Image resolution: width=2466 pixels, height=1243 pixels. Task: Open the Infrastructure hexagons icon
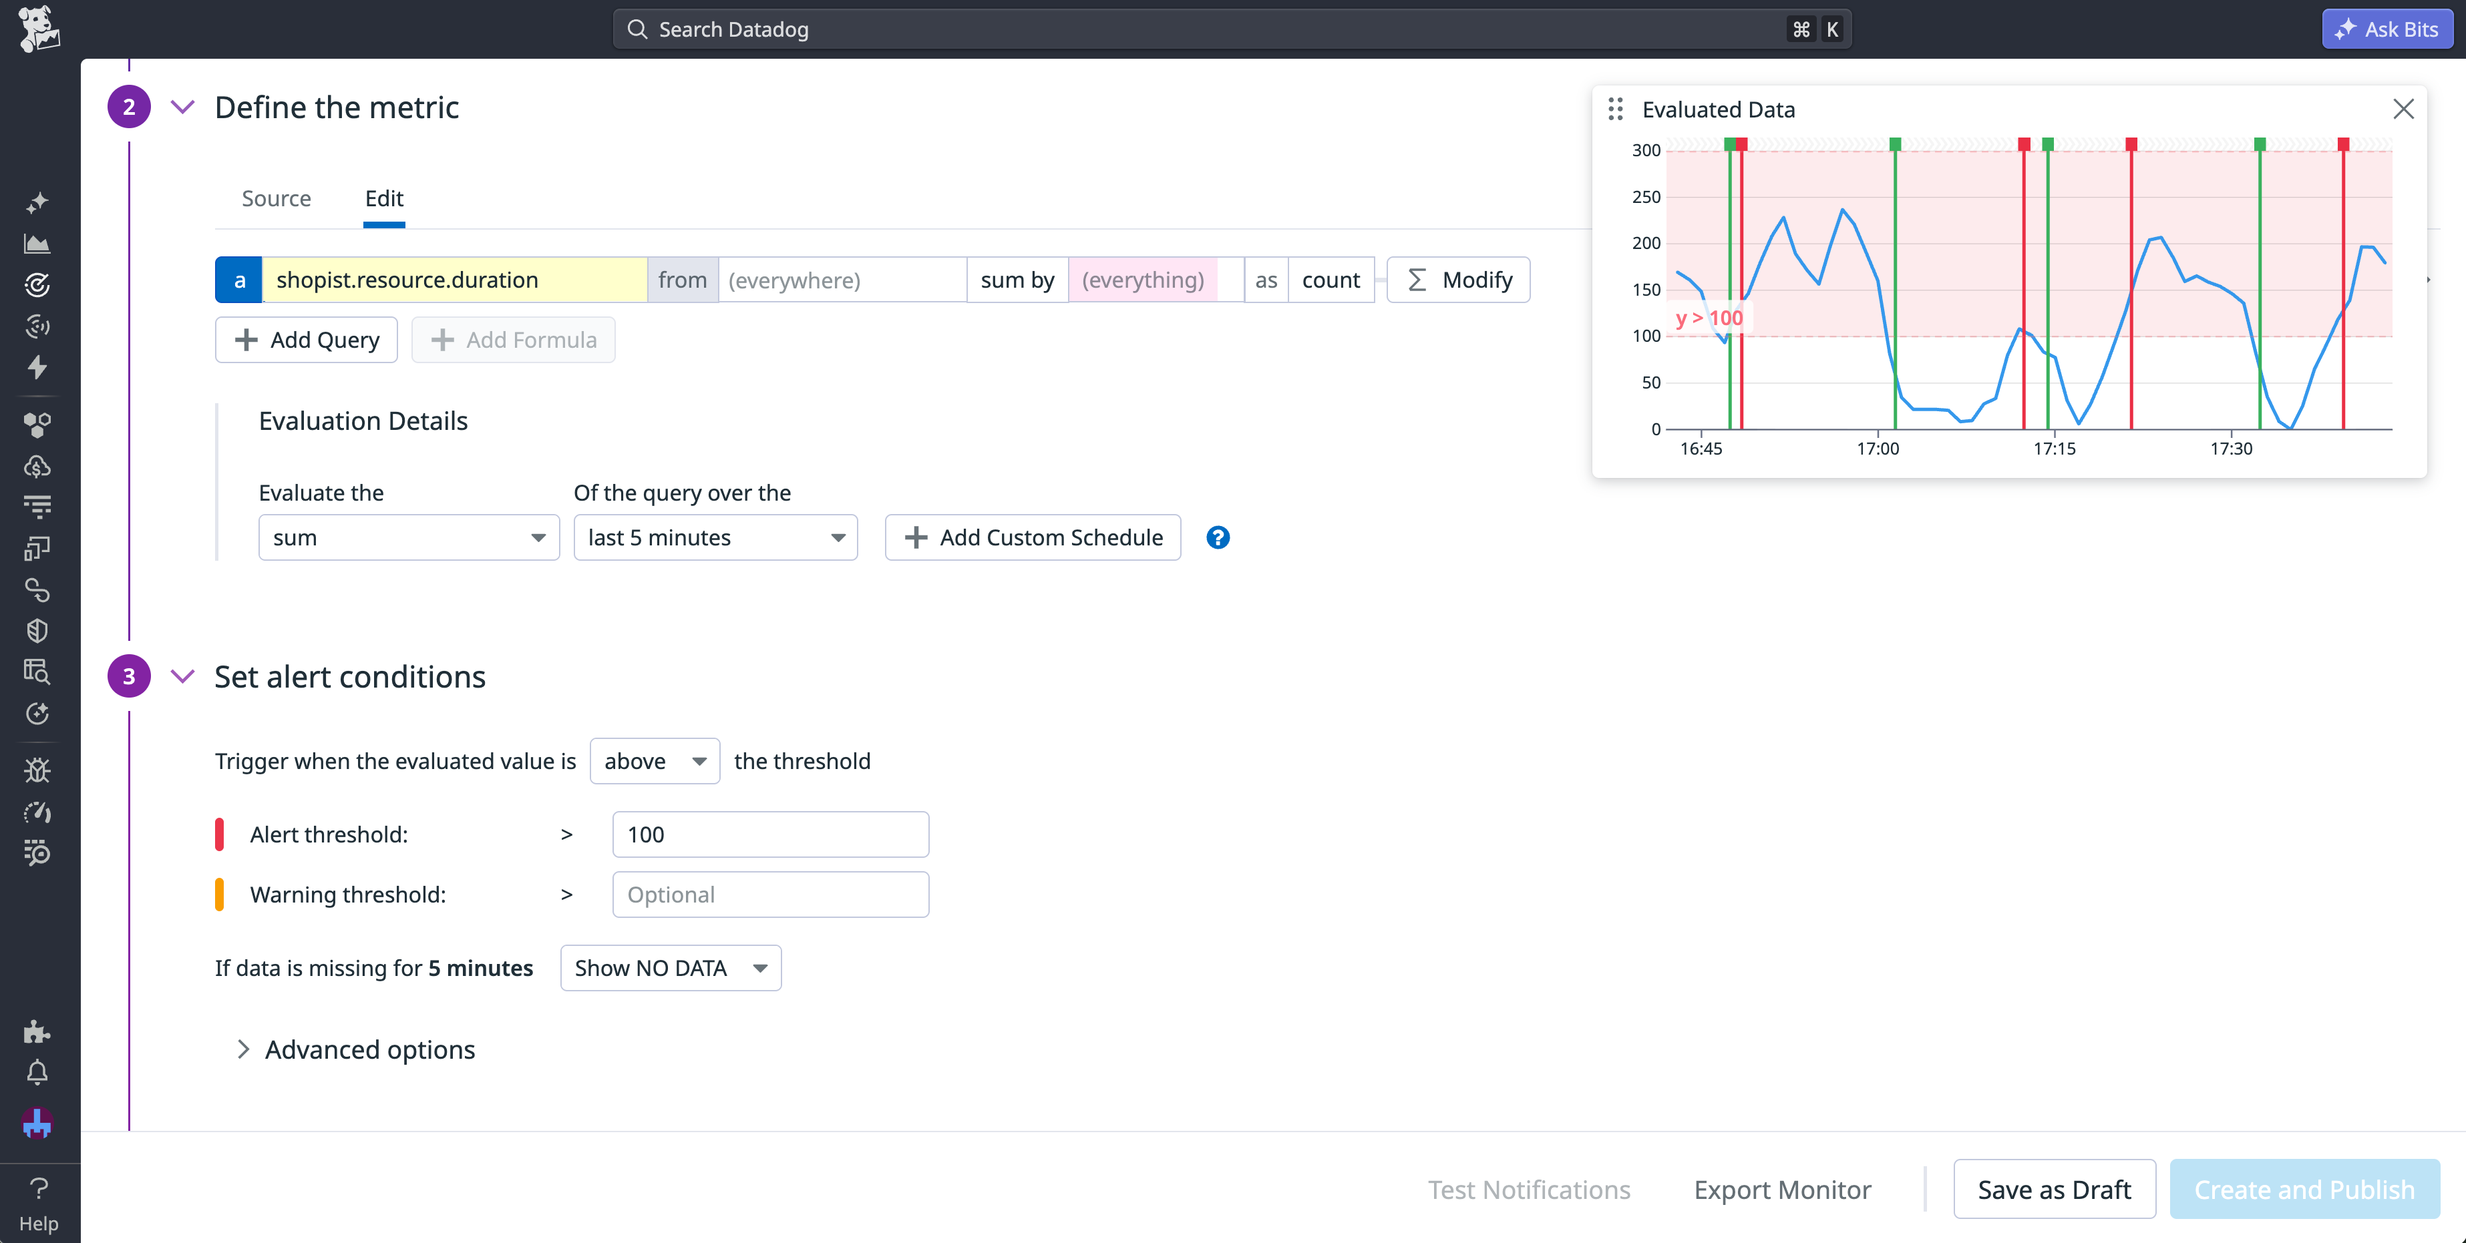click(x=38, y=424)
